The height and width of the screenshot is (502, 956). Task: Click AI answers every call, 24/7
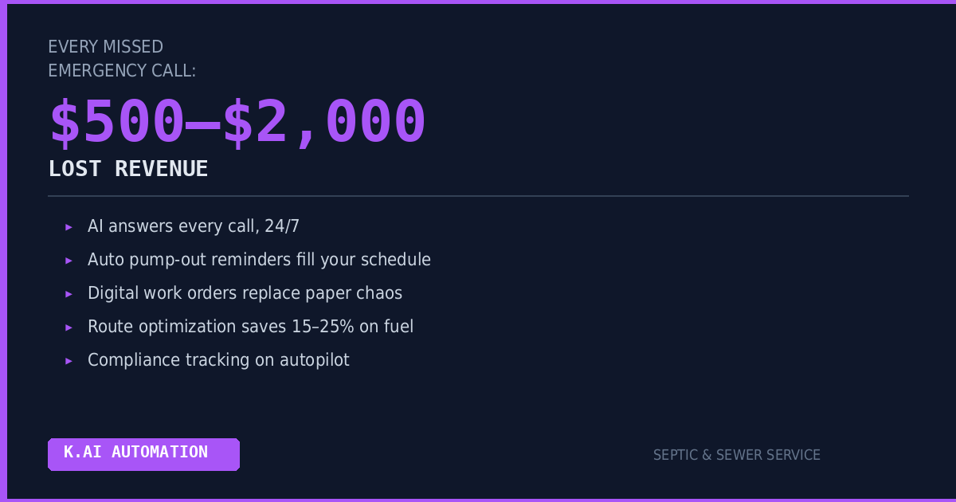pyautogui.click(x=194, y=226)
